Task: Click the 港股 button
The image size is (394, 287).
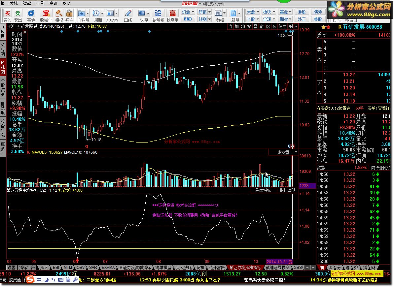Action: pos(302,12)
